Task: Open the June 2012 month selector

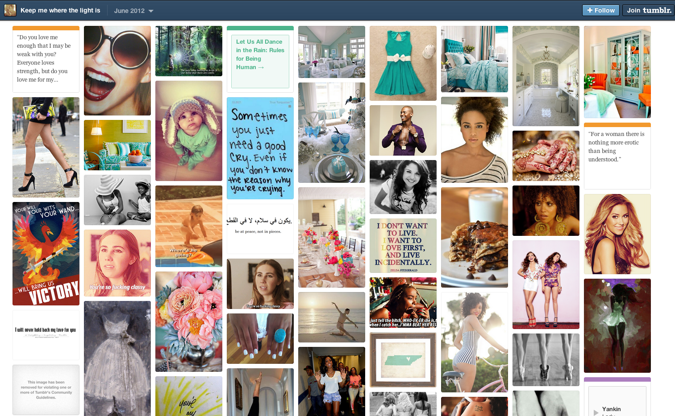Action: point(129,10)
